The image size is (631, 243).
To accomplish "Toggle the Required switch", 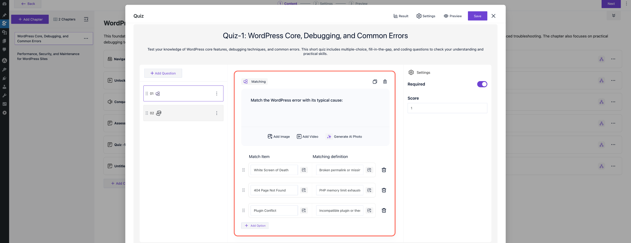I will (x=482, y=84).
